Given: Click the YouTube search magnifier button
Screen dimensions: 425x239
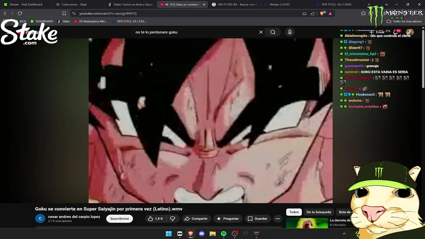Looking at the screenshot, I should tap(273, 32).
